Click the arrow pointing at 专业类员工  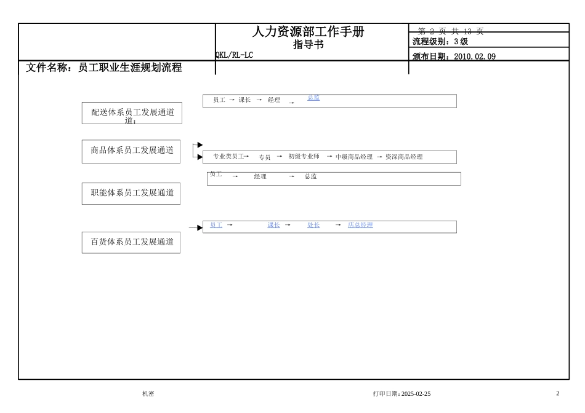coord(198,157)
